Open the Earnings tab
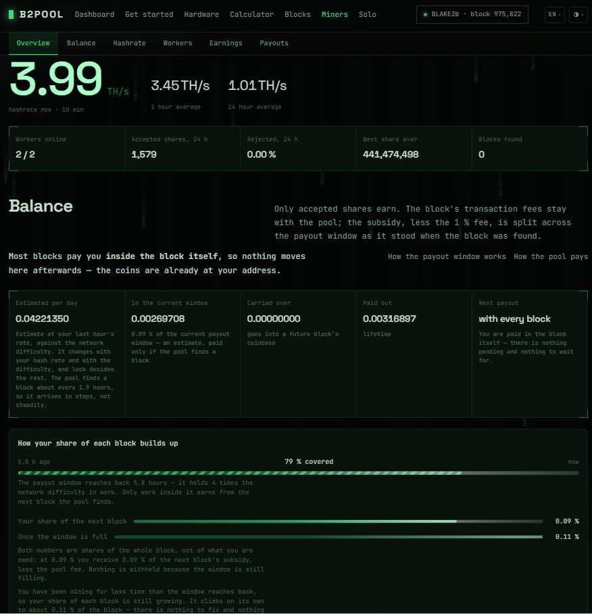 pyautogui.click(x=226, y=43)
